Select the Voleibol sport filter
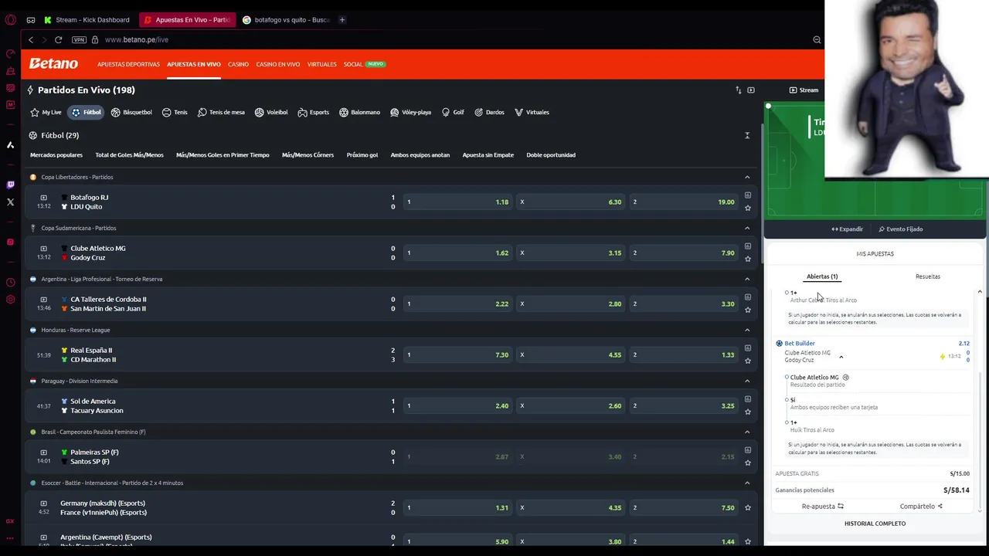Screen dimensions: 989x556 tap(271, 112)
